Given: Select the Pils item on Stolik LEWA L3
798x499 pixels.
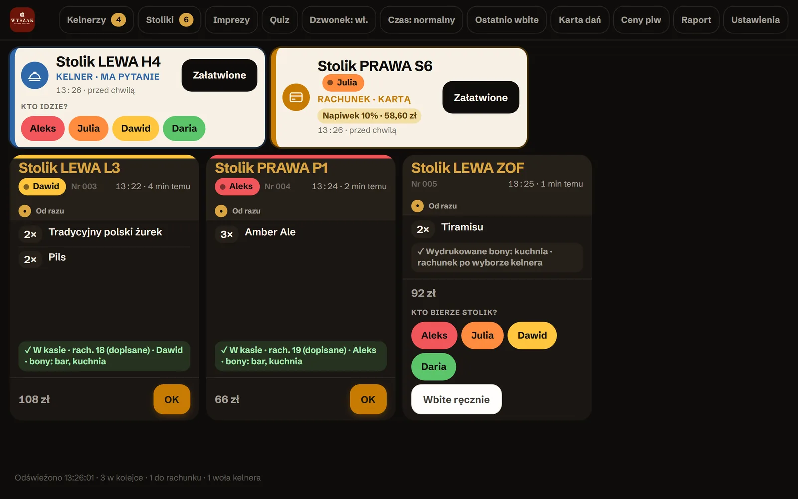Looking at the screenshot, I should click(104, 258).
